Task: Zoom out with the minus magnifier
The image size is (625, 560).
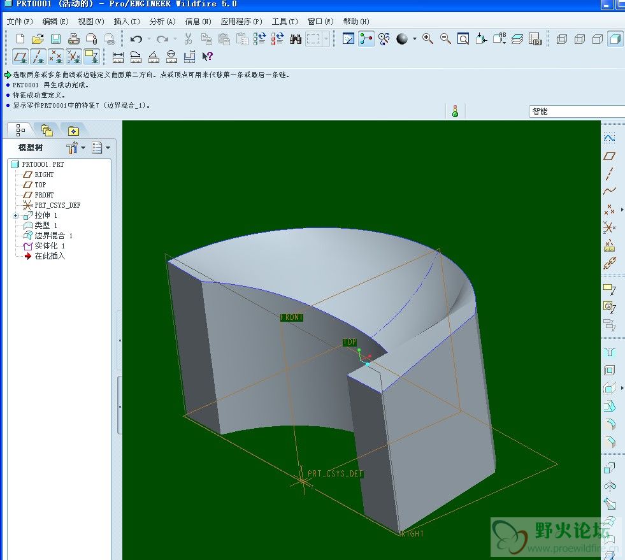Action: click(x=445, y=39)
